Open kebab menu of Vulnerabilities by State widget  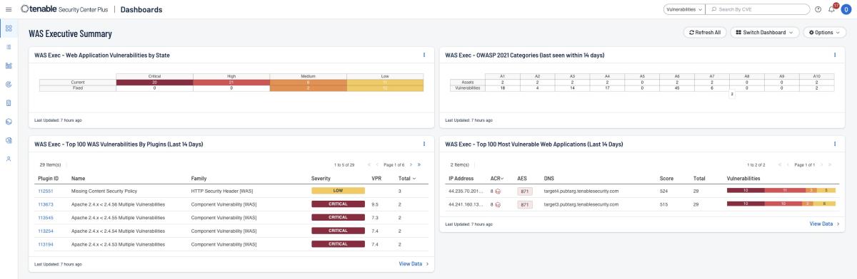[424, 55]
